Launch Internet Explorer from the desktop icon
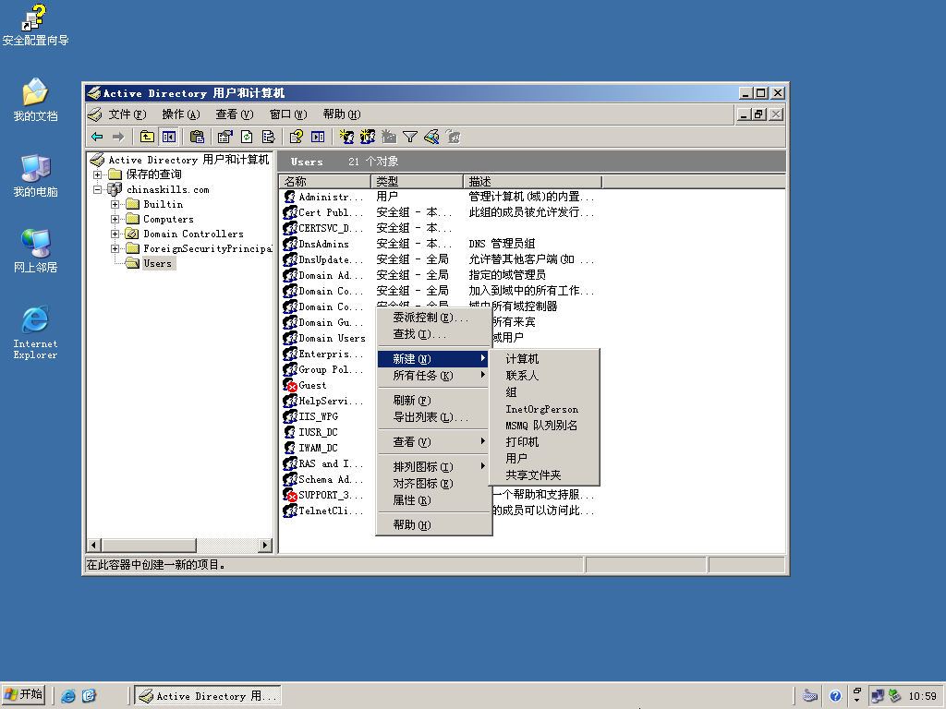The width and height of the screenshot is (946, 709). (35, 332)
